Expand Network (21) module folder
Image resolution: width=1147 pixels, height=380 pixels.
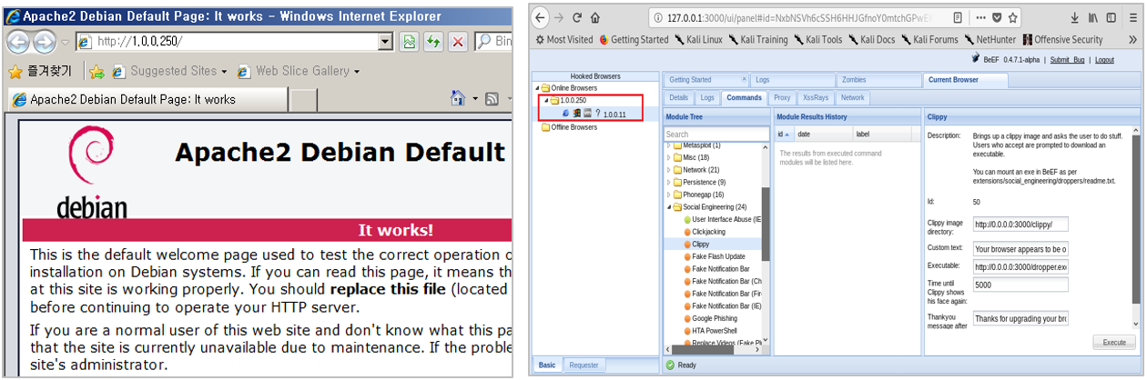coord(669,170)
